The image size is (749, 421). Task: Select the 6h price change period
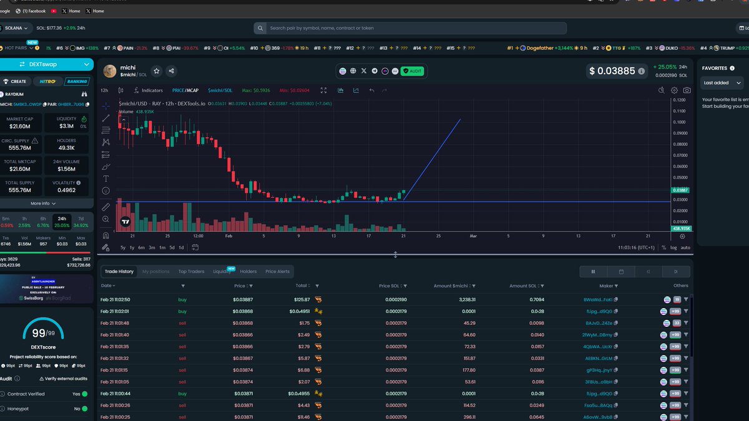pos(43,221)
